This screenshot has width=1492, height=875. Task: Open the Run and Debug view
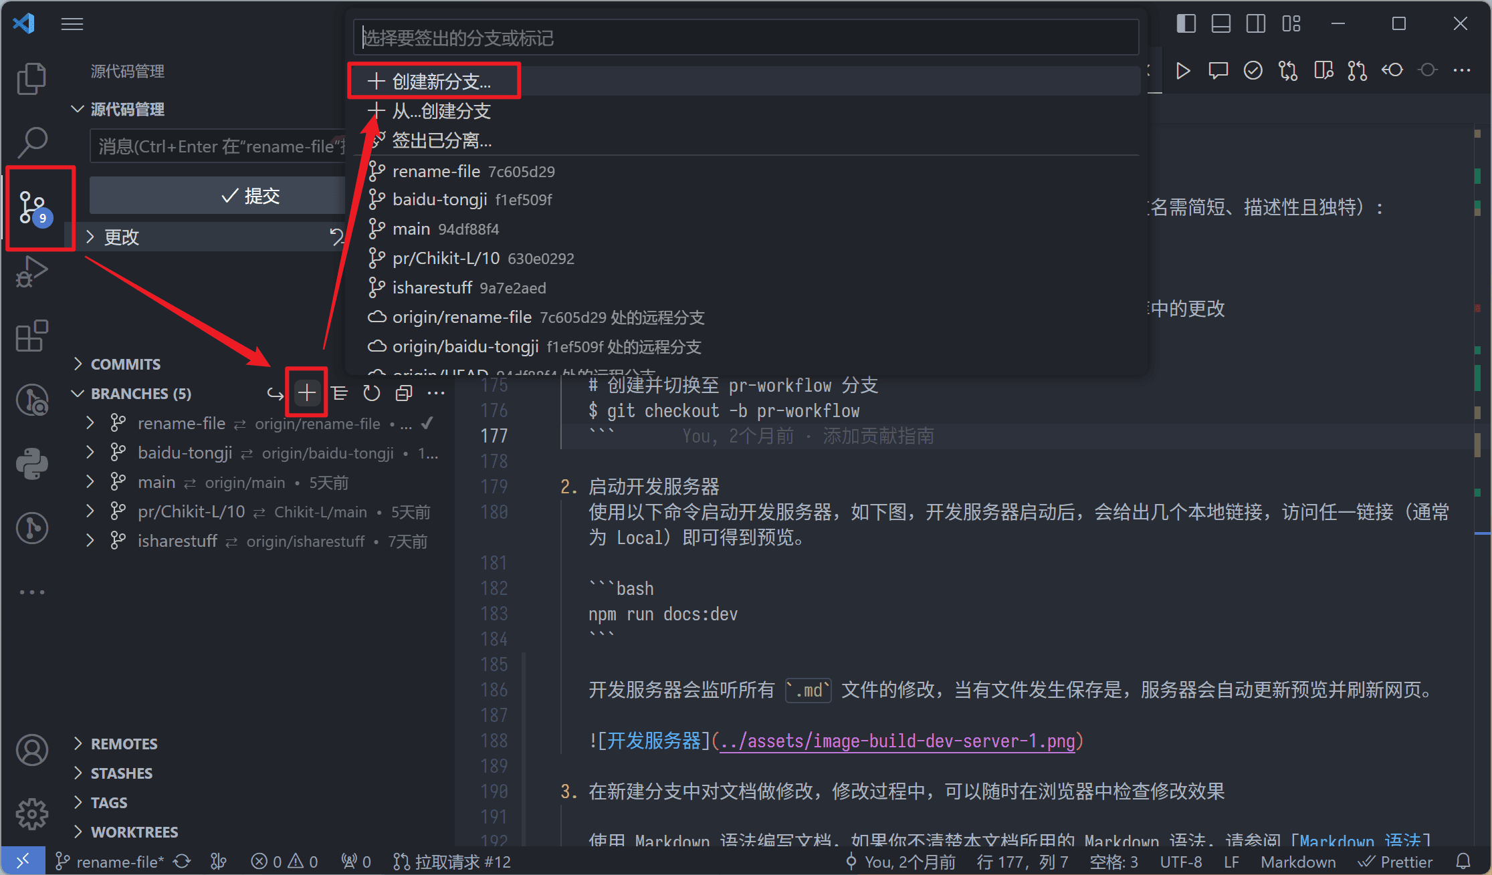31,271
